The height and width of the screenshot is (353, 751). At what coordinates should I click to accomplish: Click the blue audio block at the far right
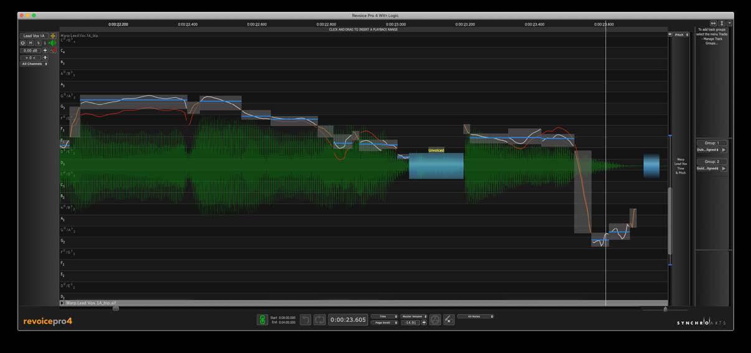(651, 166)
